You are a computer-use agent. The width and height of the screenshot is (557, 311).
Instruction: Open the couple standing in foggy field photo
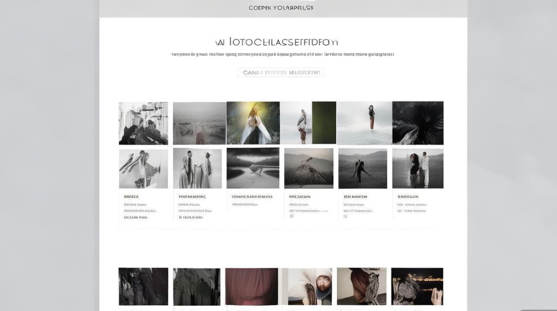pos(418,169)
